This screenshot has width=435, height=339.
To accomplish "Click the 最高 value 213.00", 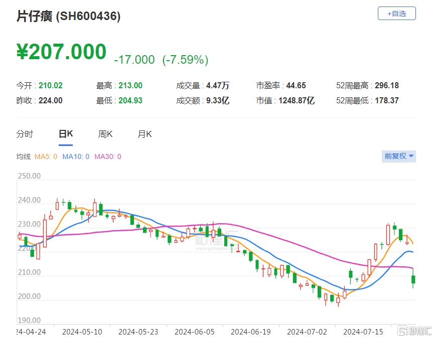I will pos(130,85).
